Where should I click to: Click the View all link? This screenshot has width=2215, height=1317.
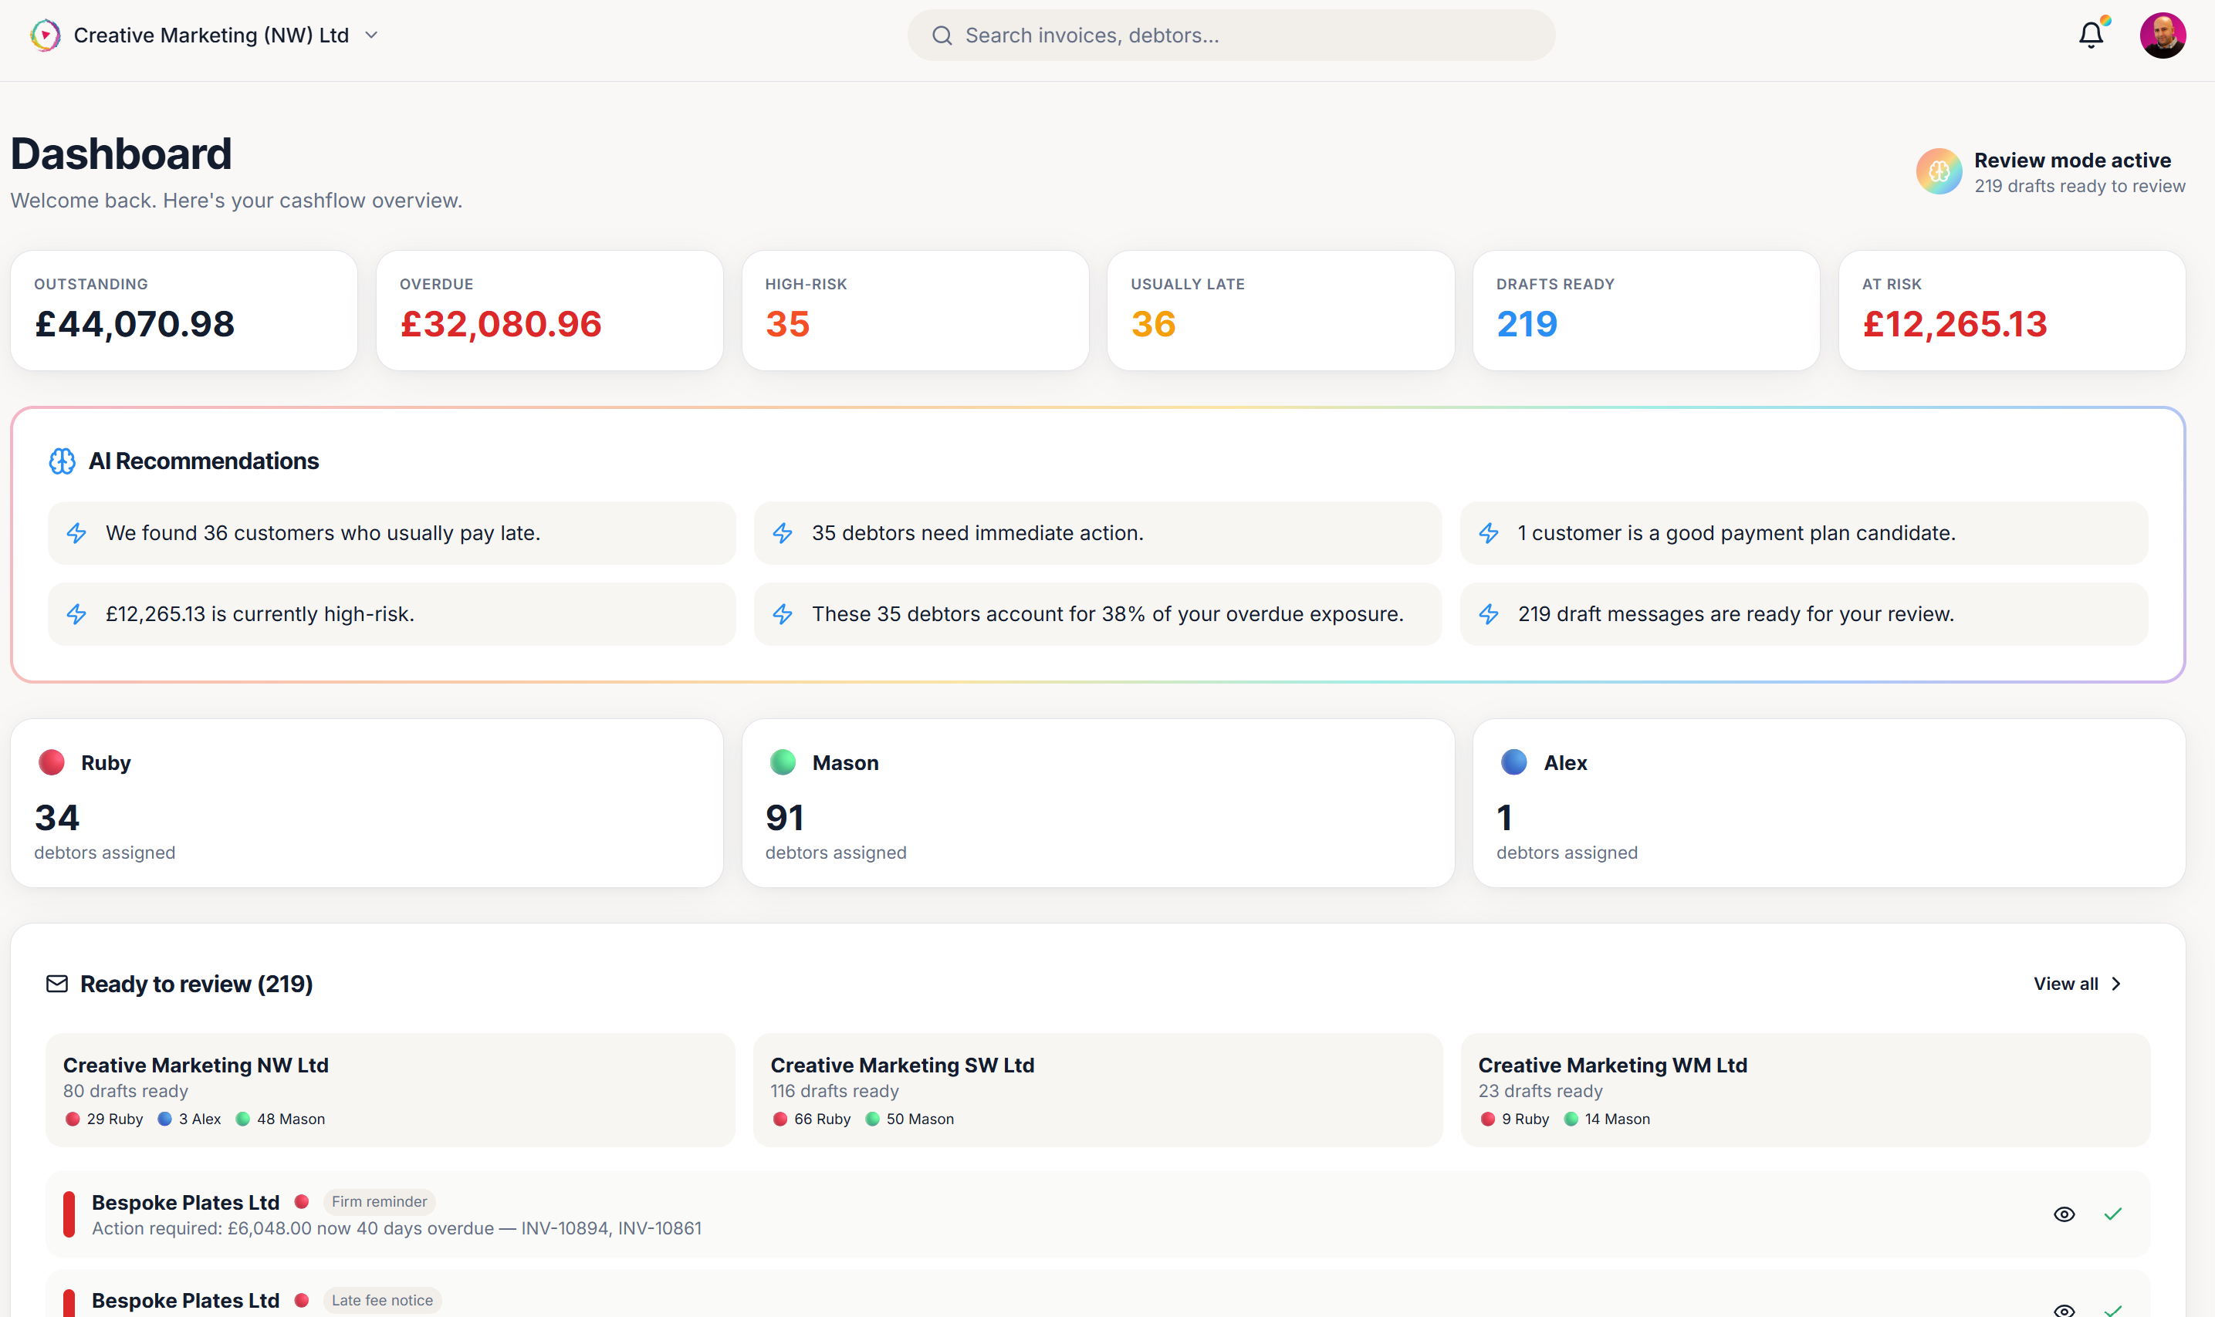click(2065, 983)
